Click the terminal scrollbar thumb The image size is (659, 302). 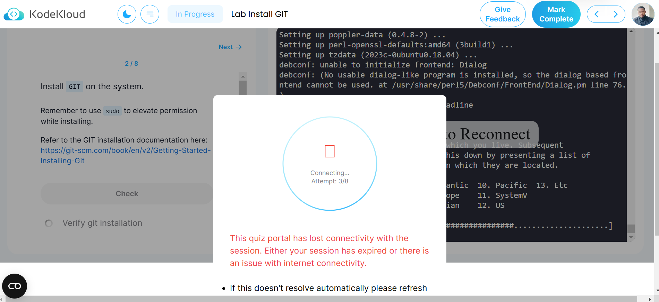[631, 229]
